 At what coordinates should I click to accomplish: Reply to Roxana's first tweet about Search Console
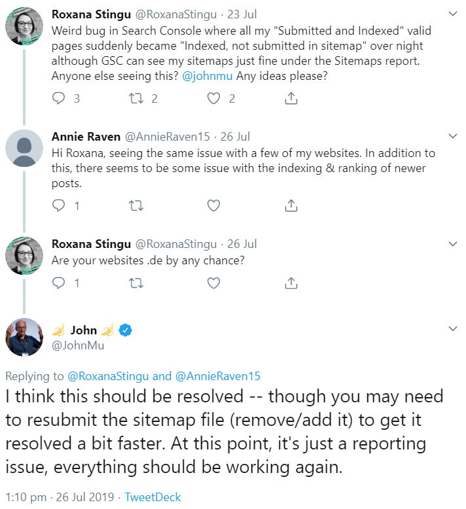[59, 98]
